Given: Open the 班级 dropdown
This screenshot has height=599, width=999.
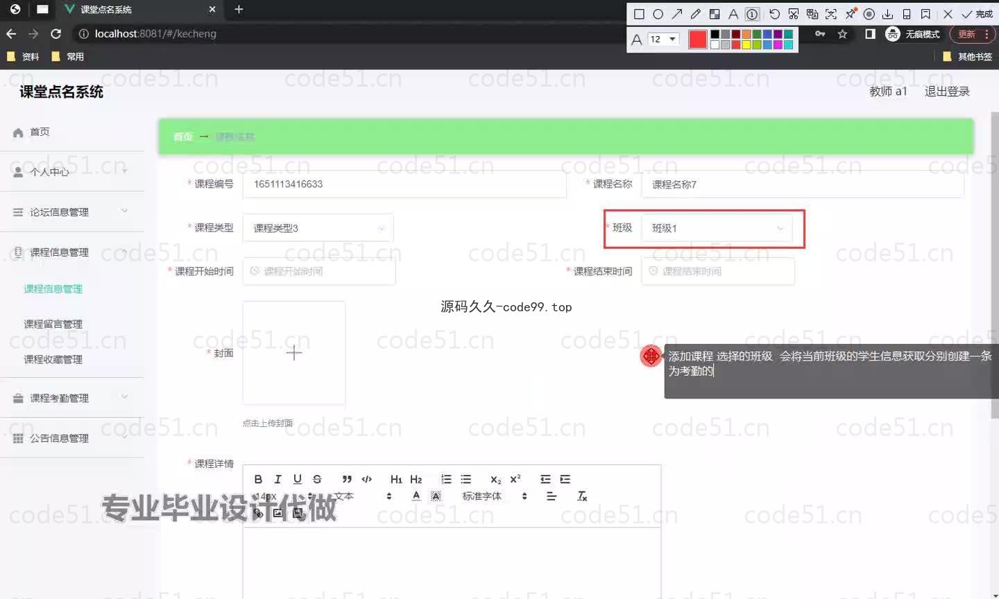Looking at the screenshot, I should click(x=717, y=228).
